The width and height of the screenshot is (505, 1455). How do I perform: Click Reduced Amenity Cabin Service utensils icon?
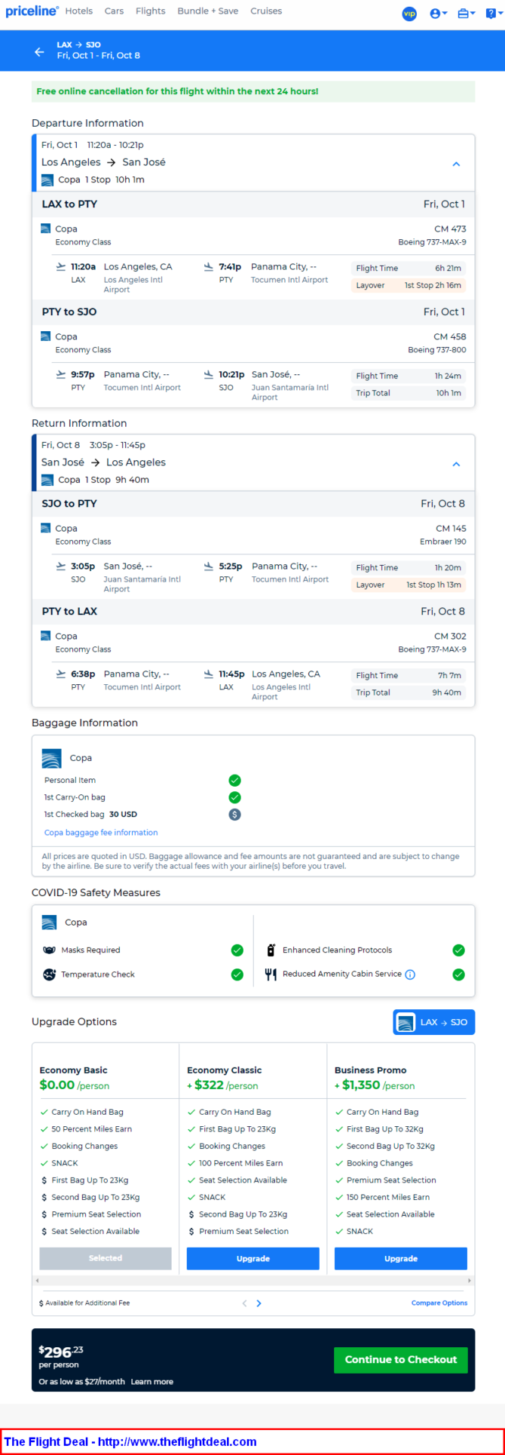click(x=271, y=975)
